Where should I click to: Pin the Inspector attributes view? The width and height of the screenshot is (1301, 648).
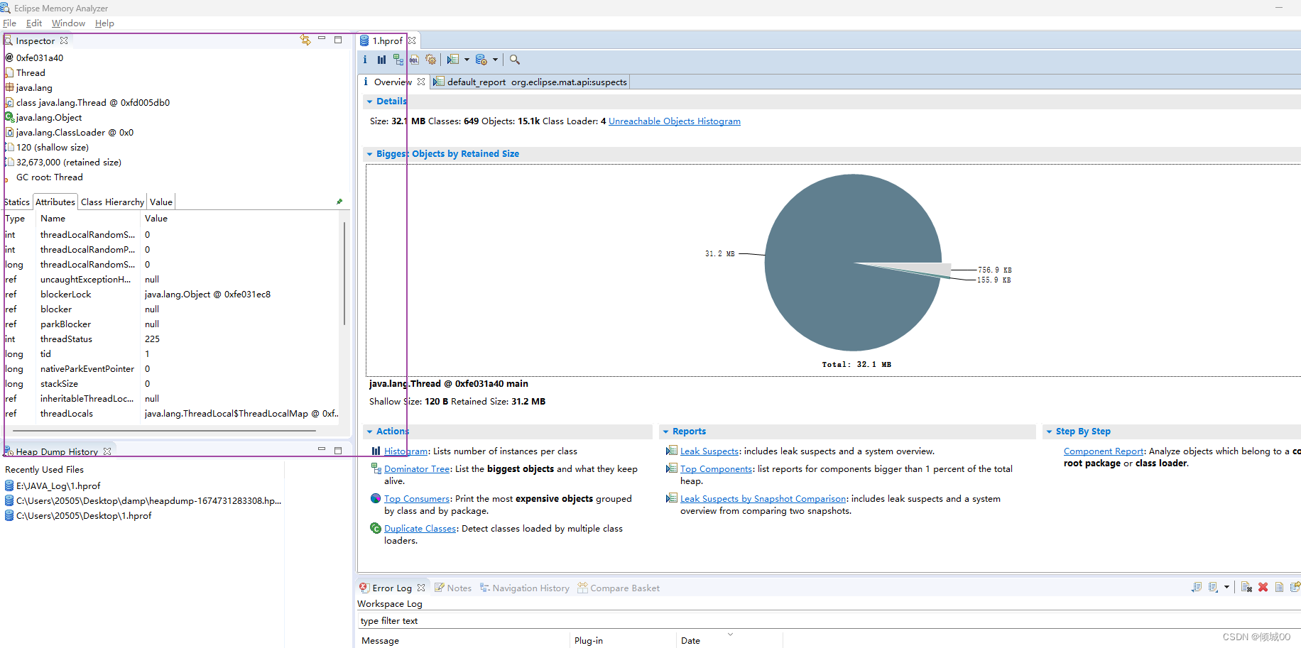click(339, 202)
